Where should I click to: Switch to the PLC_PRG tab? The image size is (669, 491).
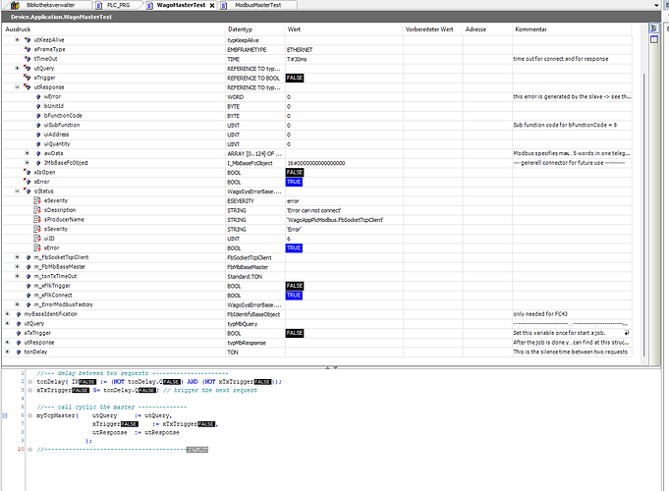(118, 5)
